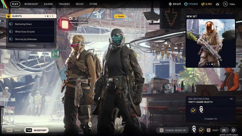Image resolution: width=242 pixels, height=136 pixels.
Task: Click the 419,671 coin balance value
Action: 177,4
